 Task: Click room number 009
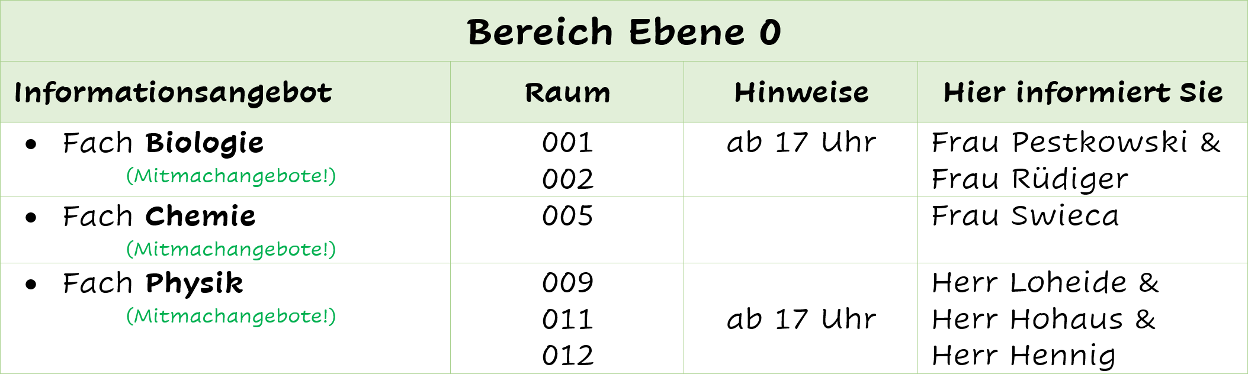(x=567, y=283)
